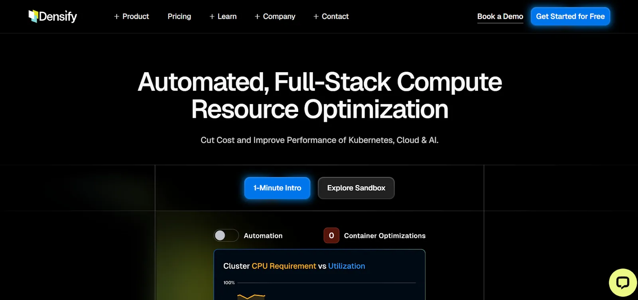Click the red Container Optimizations counter badge

331,235
